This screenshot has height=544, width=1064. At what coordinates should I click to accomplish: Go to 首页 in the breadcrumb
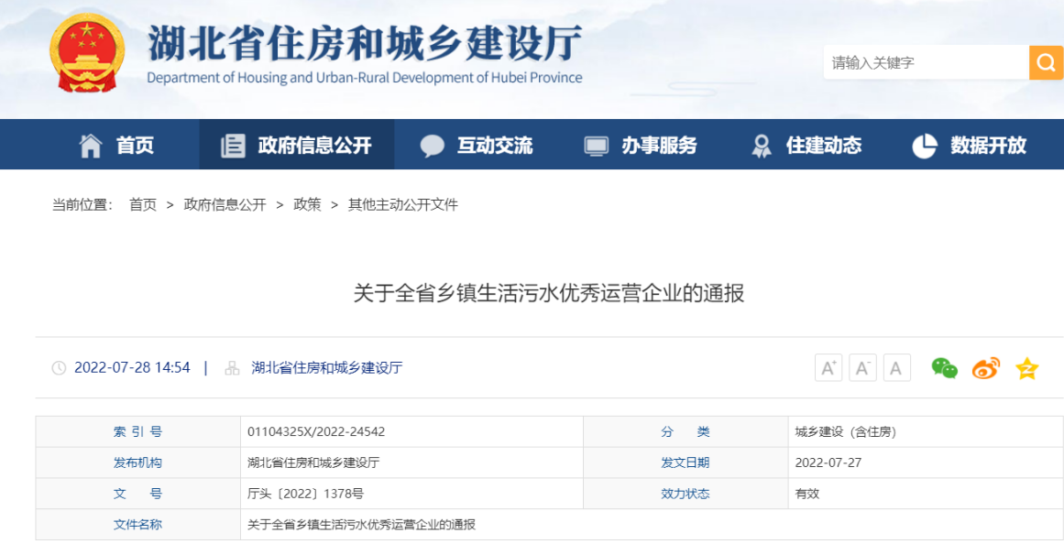[x=142, y=205]
